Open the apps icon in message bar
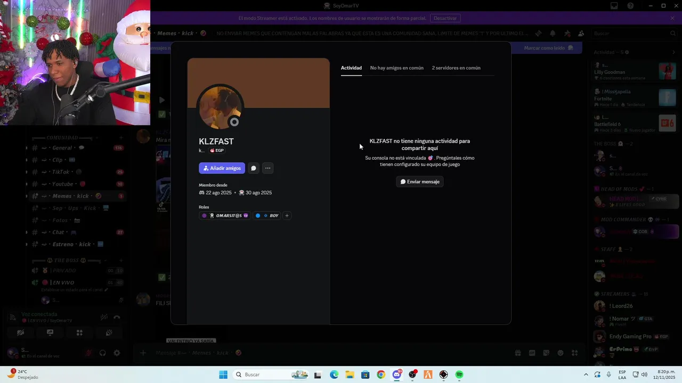 [x=574, y=353]
